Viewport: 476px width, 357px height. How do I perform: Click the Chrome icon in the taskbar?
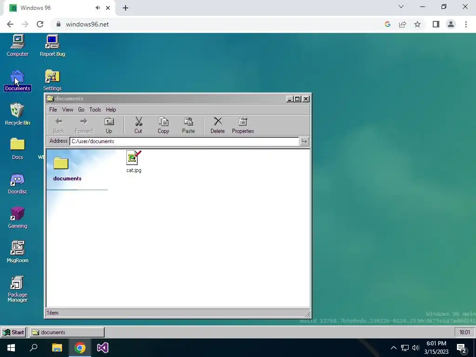point(80,348)
